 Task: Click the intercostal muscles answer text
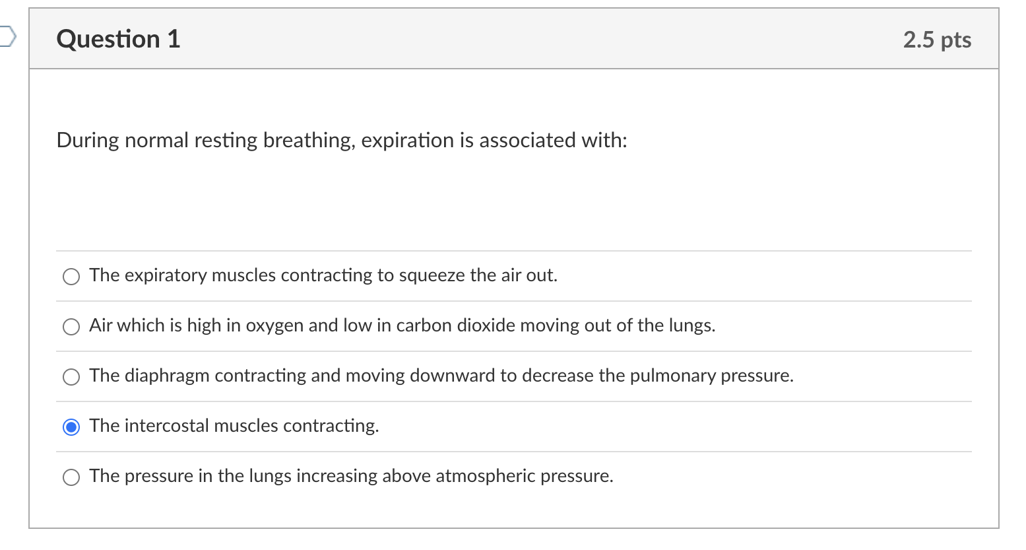234,427
